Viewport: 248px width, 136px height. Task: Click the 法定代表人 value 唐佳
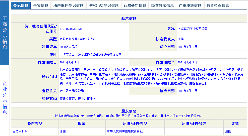[180, 39]
